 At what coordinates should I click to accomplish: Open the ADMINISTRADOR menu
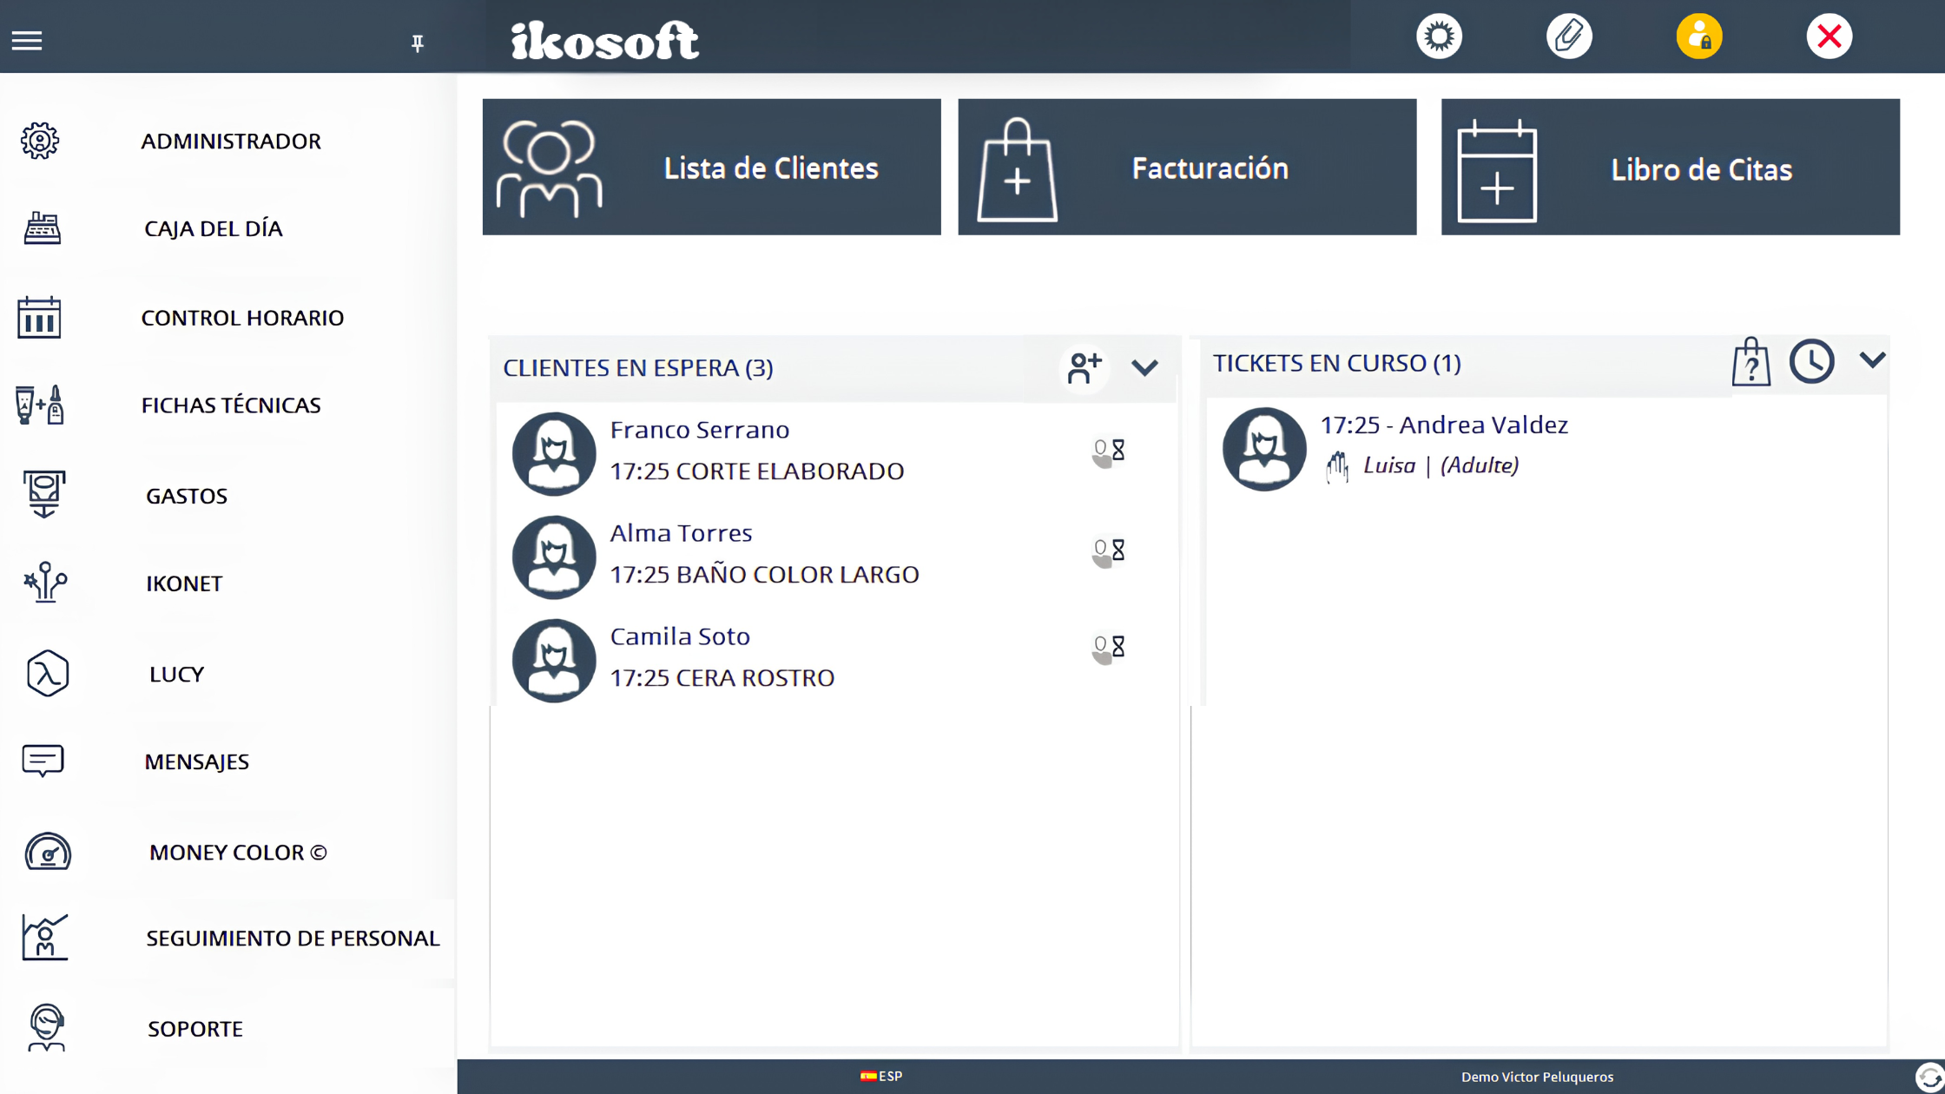[231, 141]
